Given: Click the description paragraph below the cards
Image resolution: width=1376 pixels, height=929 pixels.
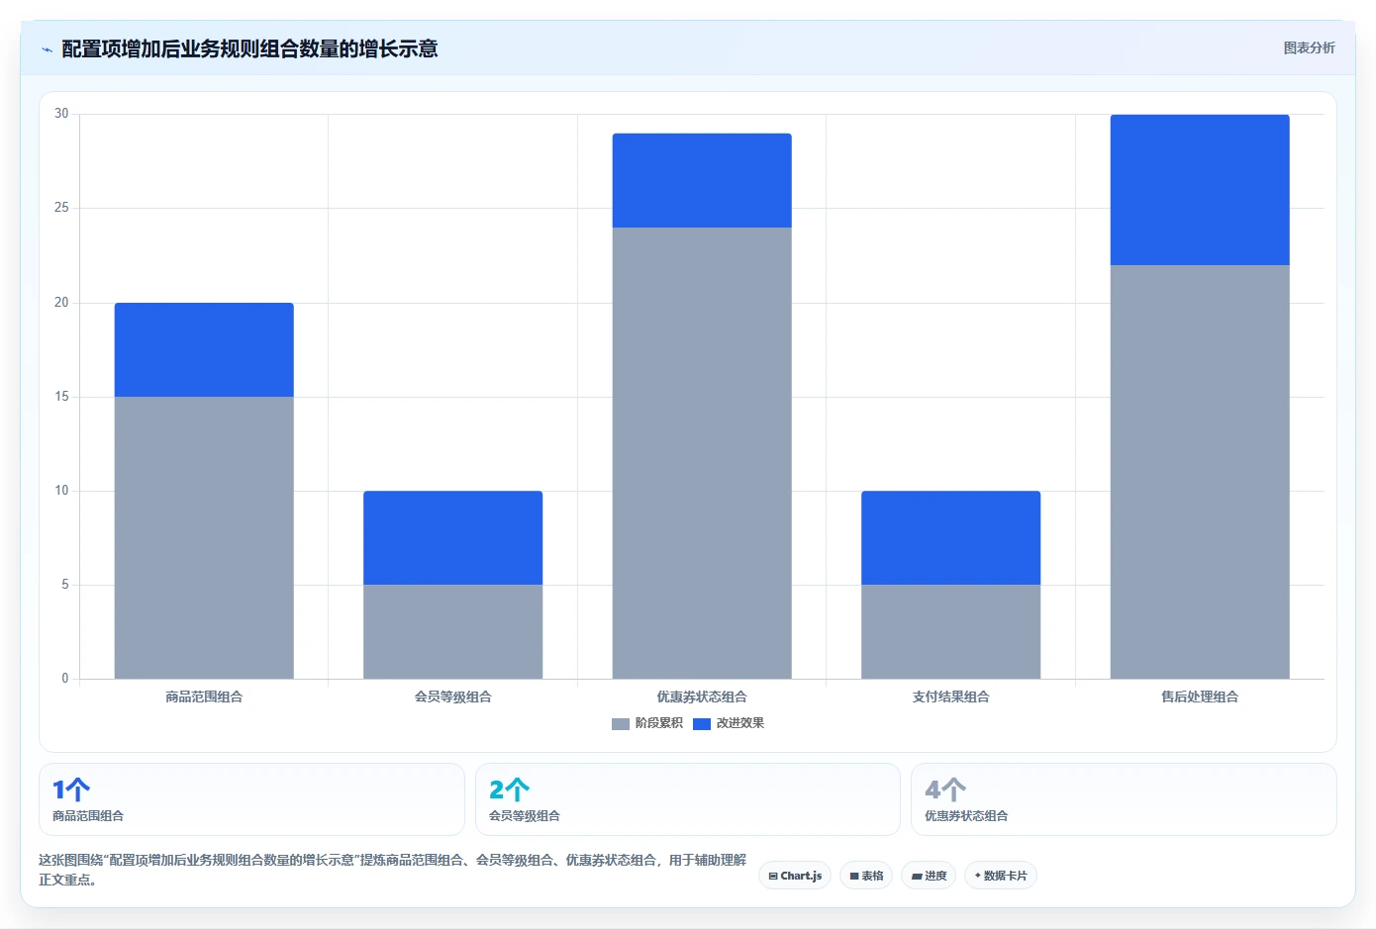Looking at the screenshot, I should coord(392,870).
